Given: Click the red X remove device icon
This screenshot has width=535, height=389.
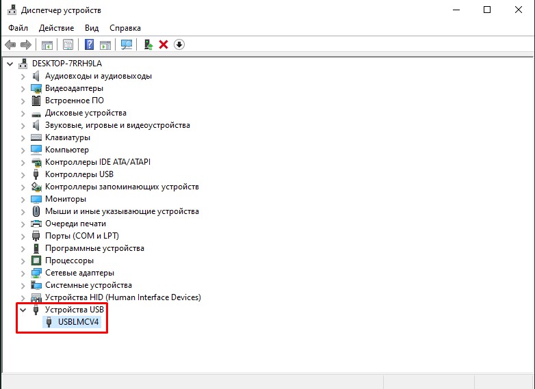Looking at the screenshot, I should (x=164, y=44).
